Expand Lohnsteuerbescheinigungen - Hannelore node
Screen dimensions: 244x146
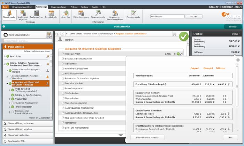click(x=7, y=77)
